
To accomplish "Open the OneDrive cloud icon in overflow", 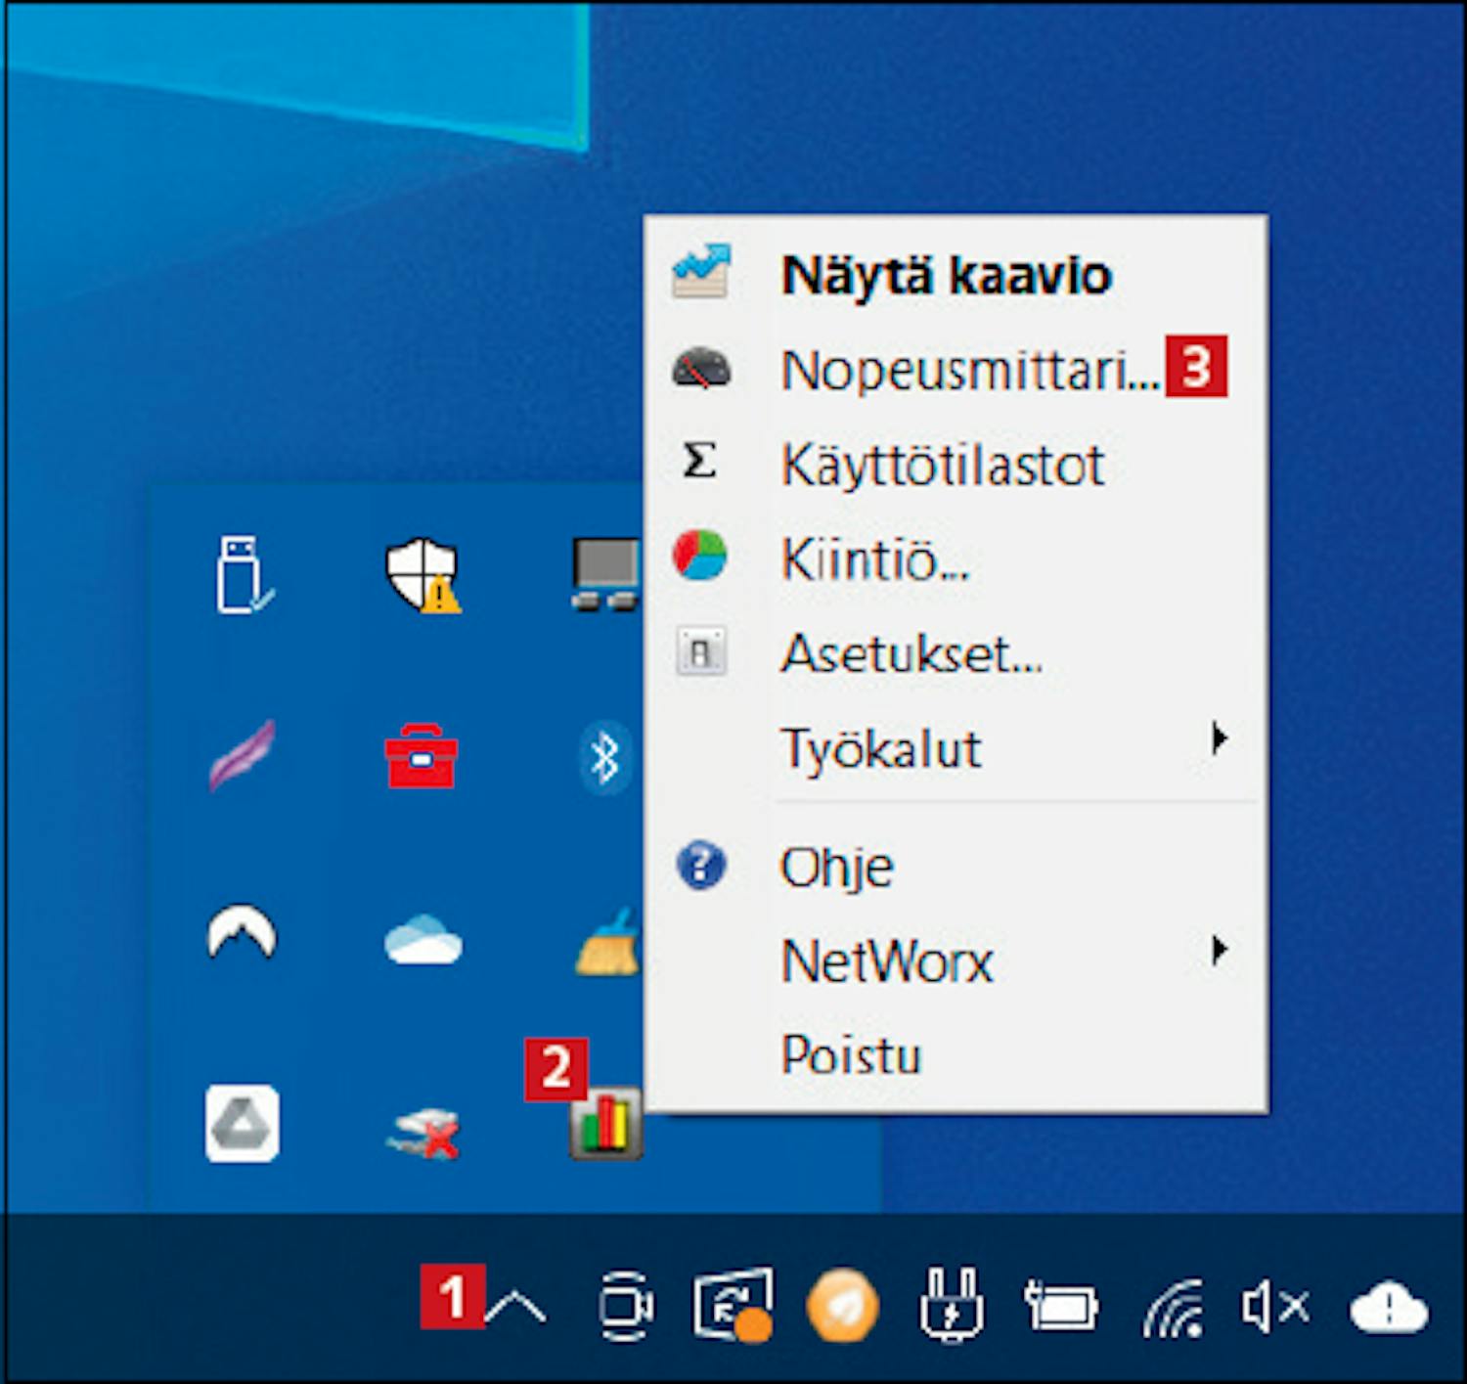I will [x=422, y=939].
